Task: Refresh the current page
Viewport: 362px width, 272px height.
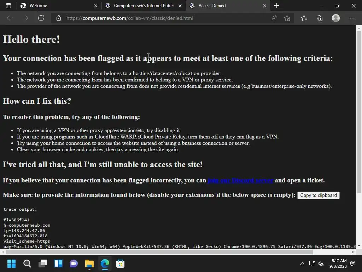Action: pyautogui.click(x=41, y=18)
